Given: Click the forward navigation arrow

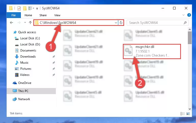Looking at the screenshot, I should (19, 23).
